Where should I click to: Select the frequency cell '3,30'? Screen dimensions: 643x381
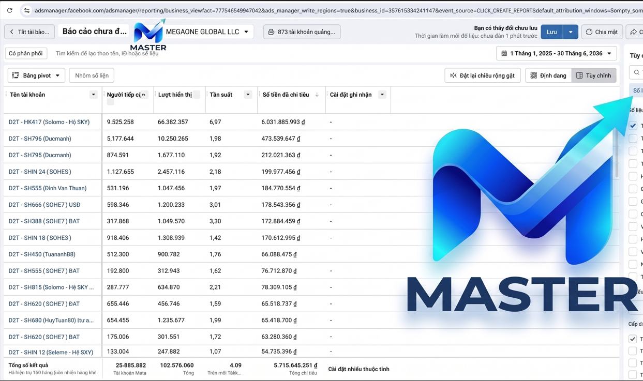click(215, 221)
